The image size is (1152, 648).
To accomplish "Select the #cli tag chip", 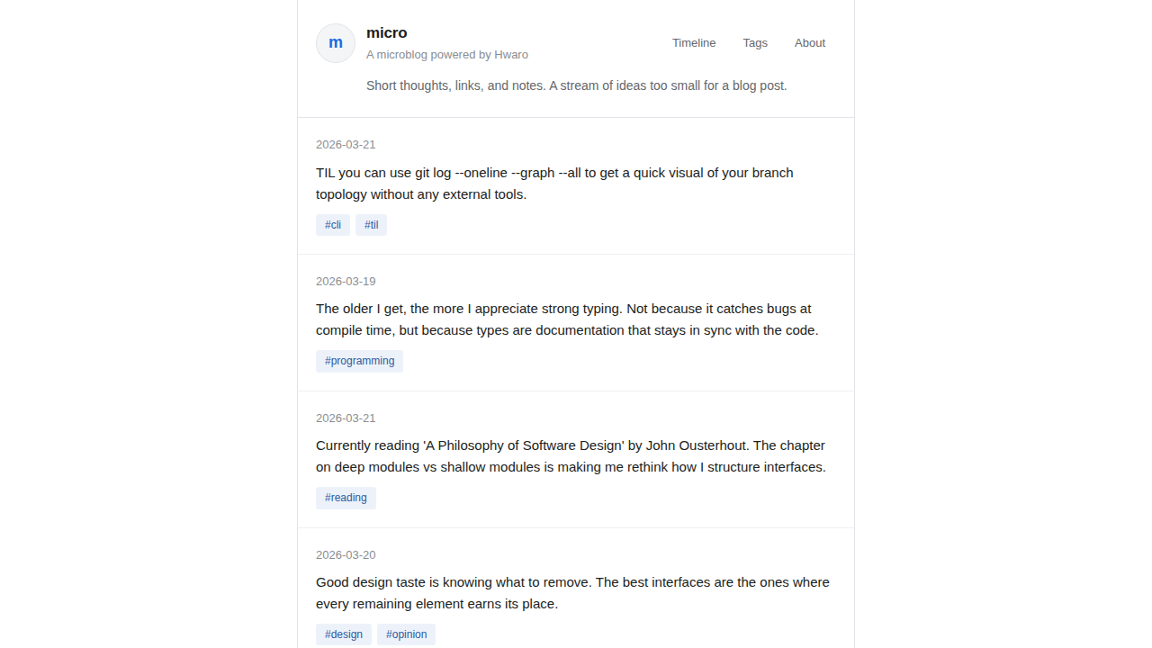I will 333,225.
